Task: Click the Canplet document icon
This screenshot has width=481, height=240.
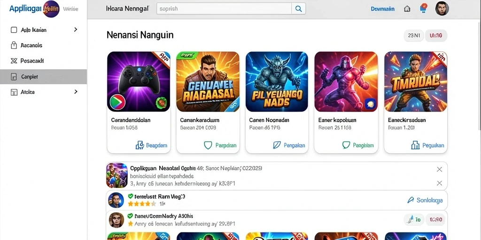Action: pos(14,76)
